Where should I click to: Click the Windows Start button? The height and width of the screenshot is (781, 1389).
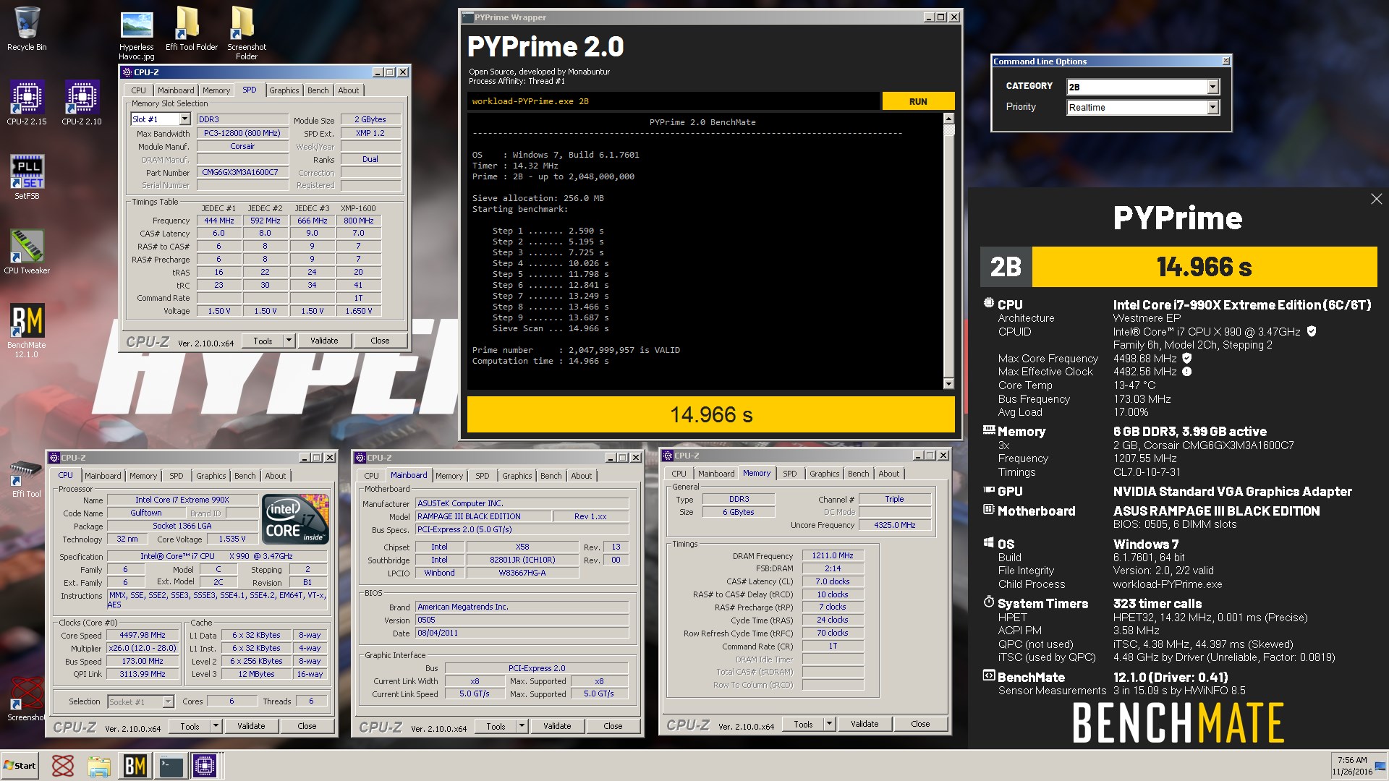click(20, 766)
